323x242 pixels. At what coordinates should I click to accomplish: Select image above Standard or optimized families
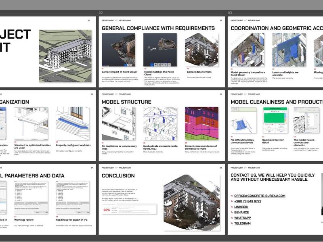[31, 123]
